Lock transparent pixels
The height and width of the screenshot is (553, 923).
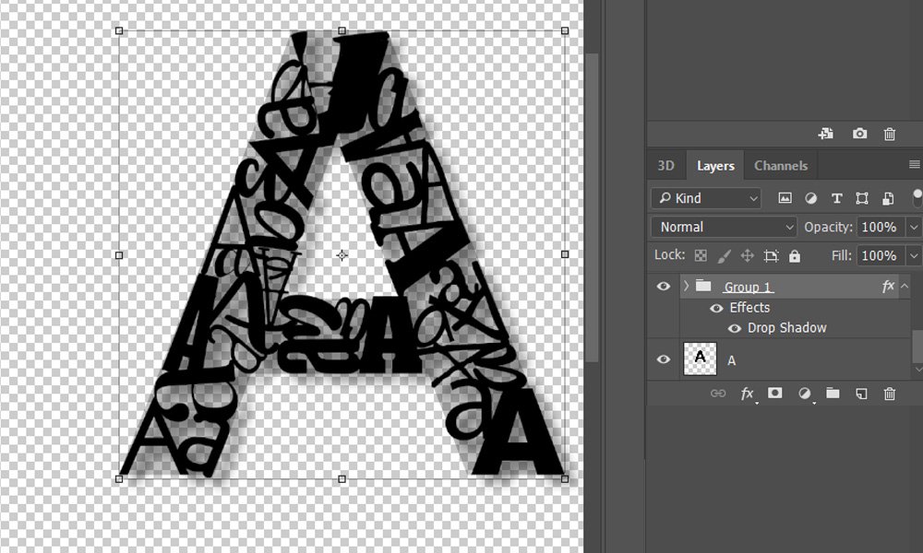pyautogui.click(x=701, y=255)
